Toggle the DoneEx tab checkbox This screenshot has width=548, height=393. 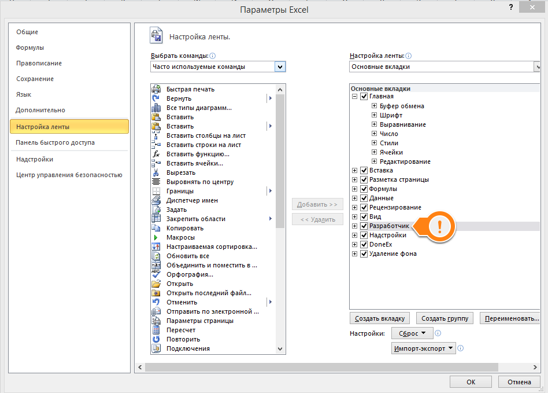pyautogui.click(x=364, y=244)
